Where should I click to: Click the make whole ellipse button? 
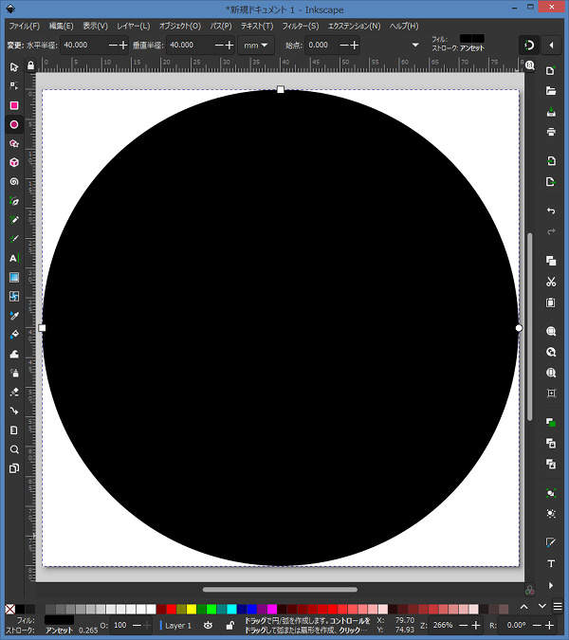click(529, 45)
